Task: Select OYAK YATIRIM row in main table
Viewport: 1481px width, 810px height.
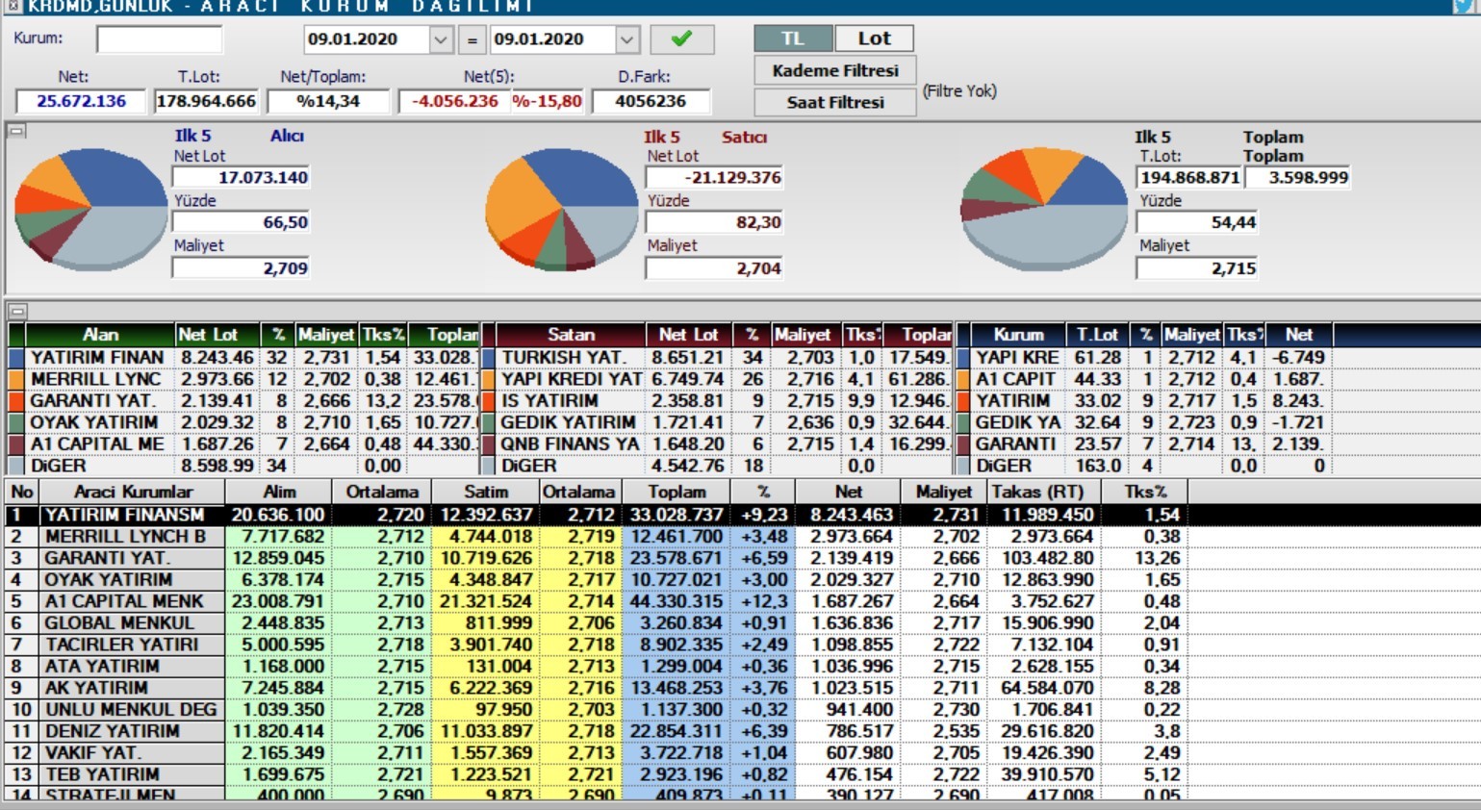Action: click(x=597, y=579)
